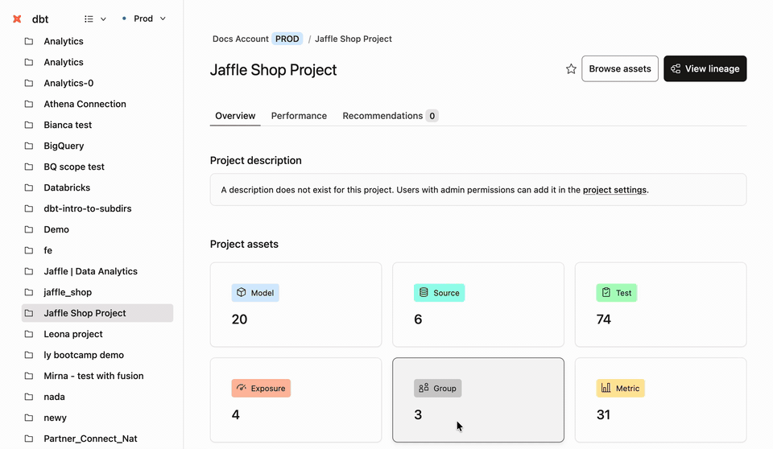Click the Model cube icon
The image size is (773, 449).
(x=241, y=292)
